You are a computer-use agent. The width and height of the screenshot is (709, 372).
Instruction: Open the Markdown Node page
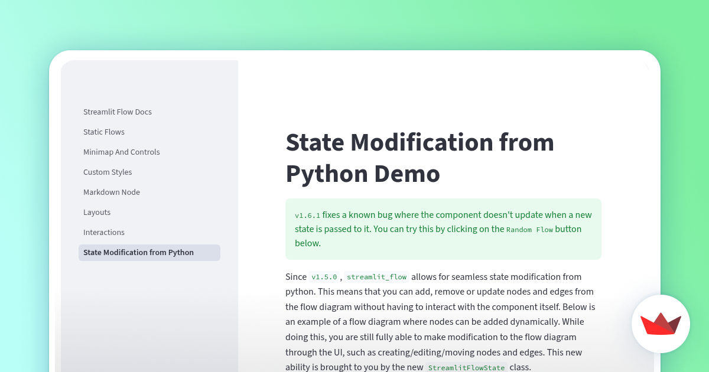(x=112, y=192)
